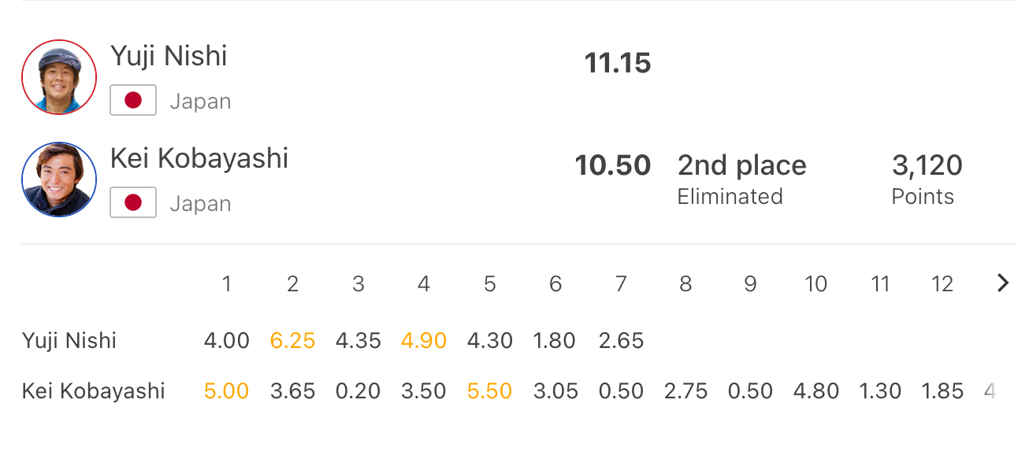The width and height of the screenshot is (1029, 459).
Task: Click Yuji Nishi's highlighted 4.90 wave score
Action: 424,341
